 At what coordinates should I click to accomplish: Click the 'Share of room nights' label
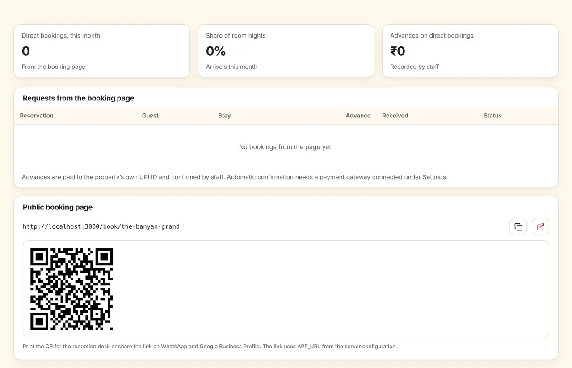[236, 36]
